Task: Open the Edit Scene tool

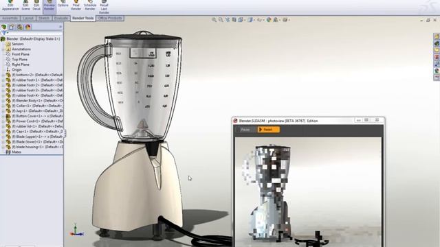Action: pyautogui.click(x=25, y=5)
